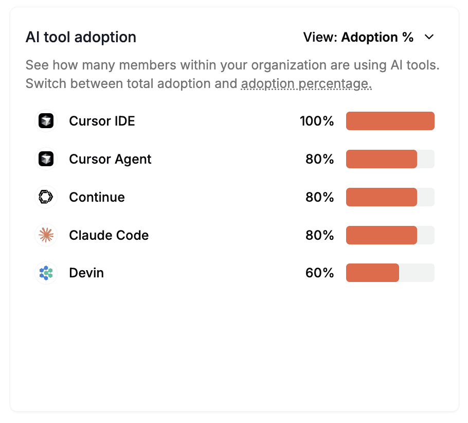Click the Continue hexagon logo icon

tap(46, 197)
